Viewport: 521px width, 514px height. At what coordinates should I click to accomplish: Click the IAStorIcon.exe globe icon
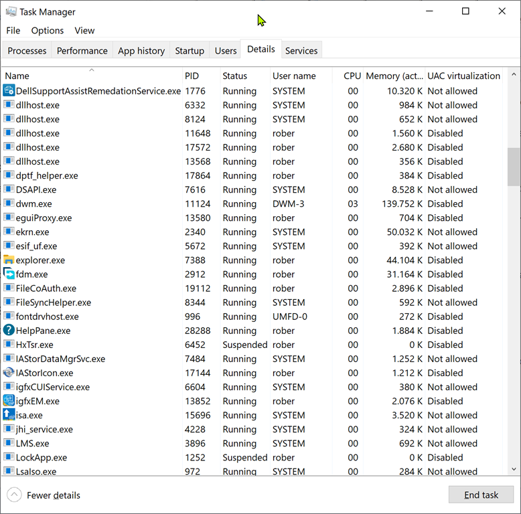9,373
